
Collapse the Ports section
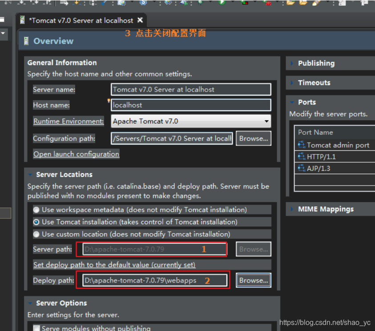click(x=292, y=102)
